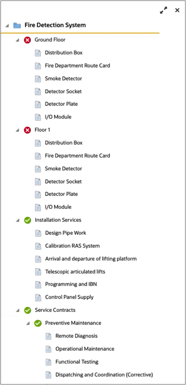Select the Ground Floor tree item
This screenshot has height=385, width=186.
coord(50,40)
